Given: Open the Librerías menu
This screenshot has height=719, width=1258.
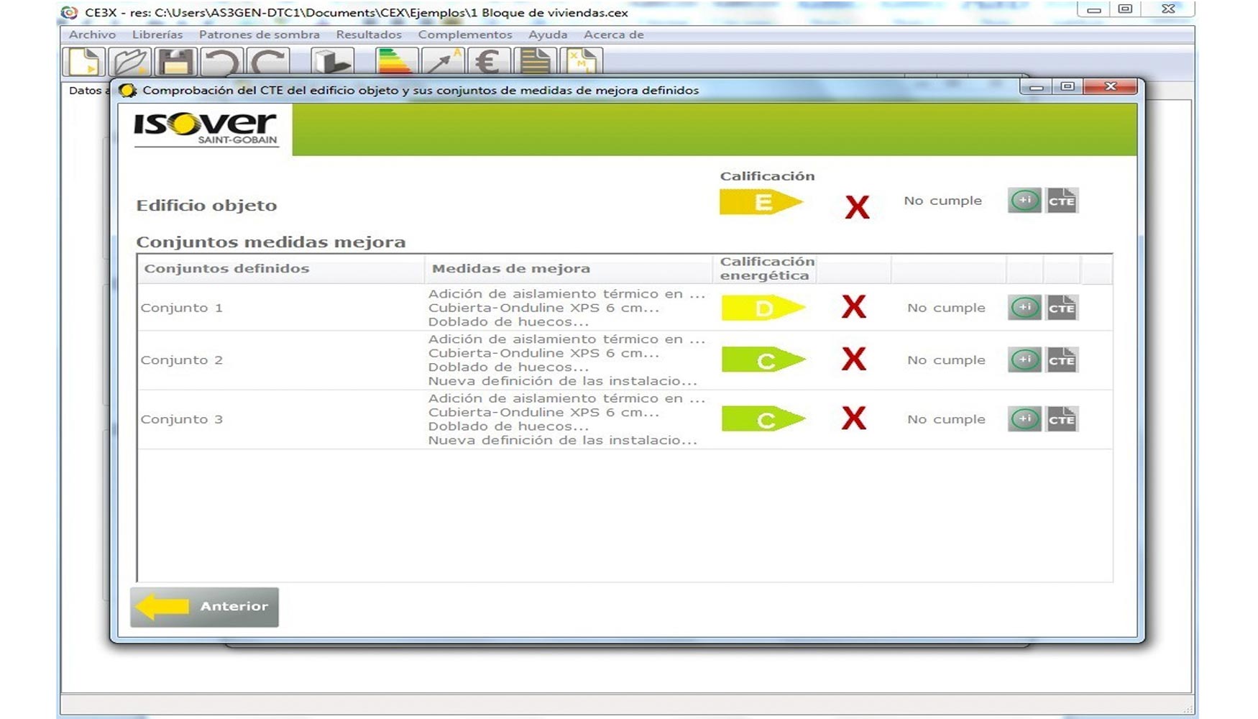Looking at the screenshot, I should [157, 35].
